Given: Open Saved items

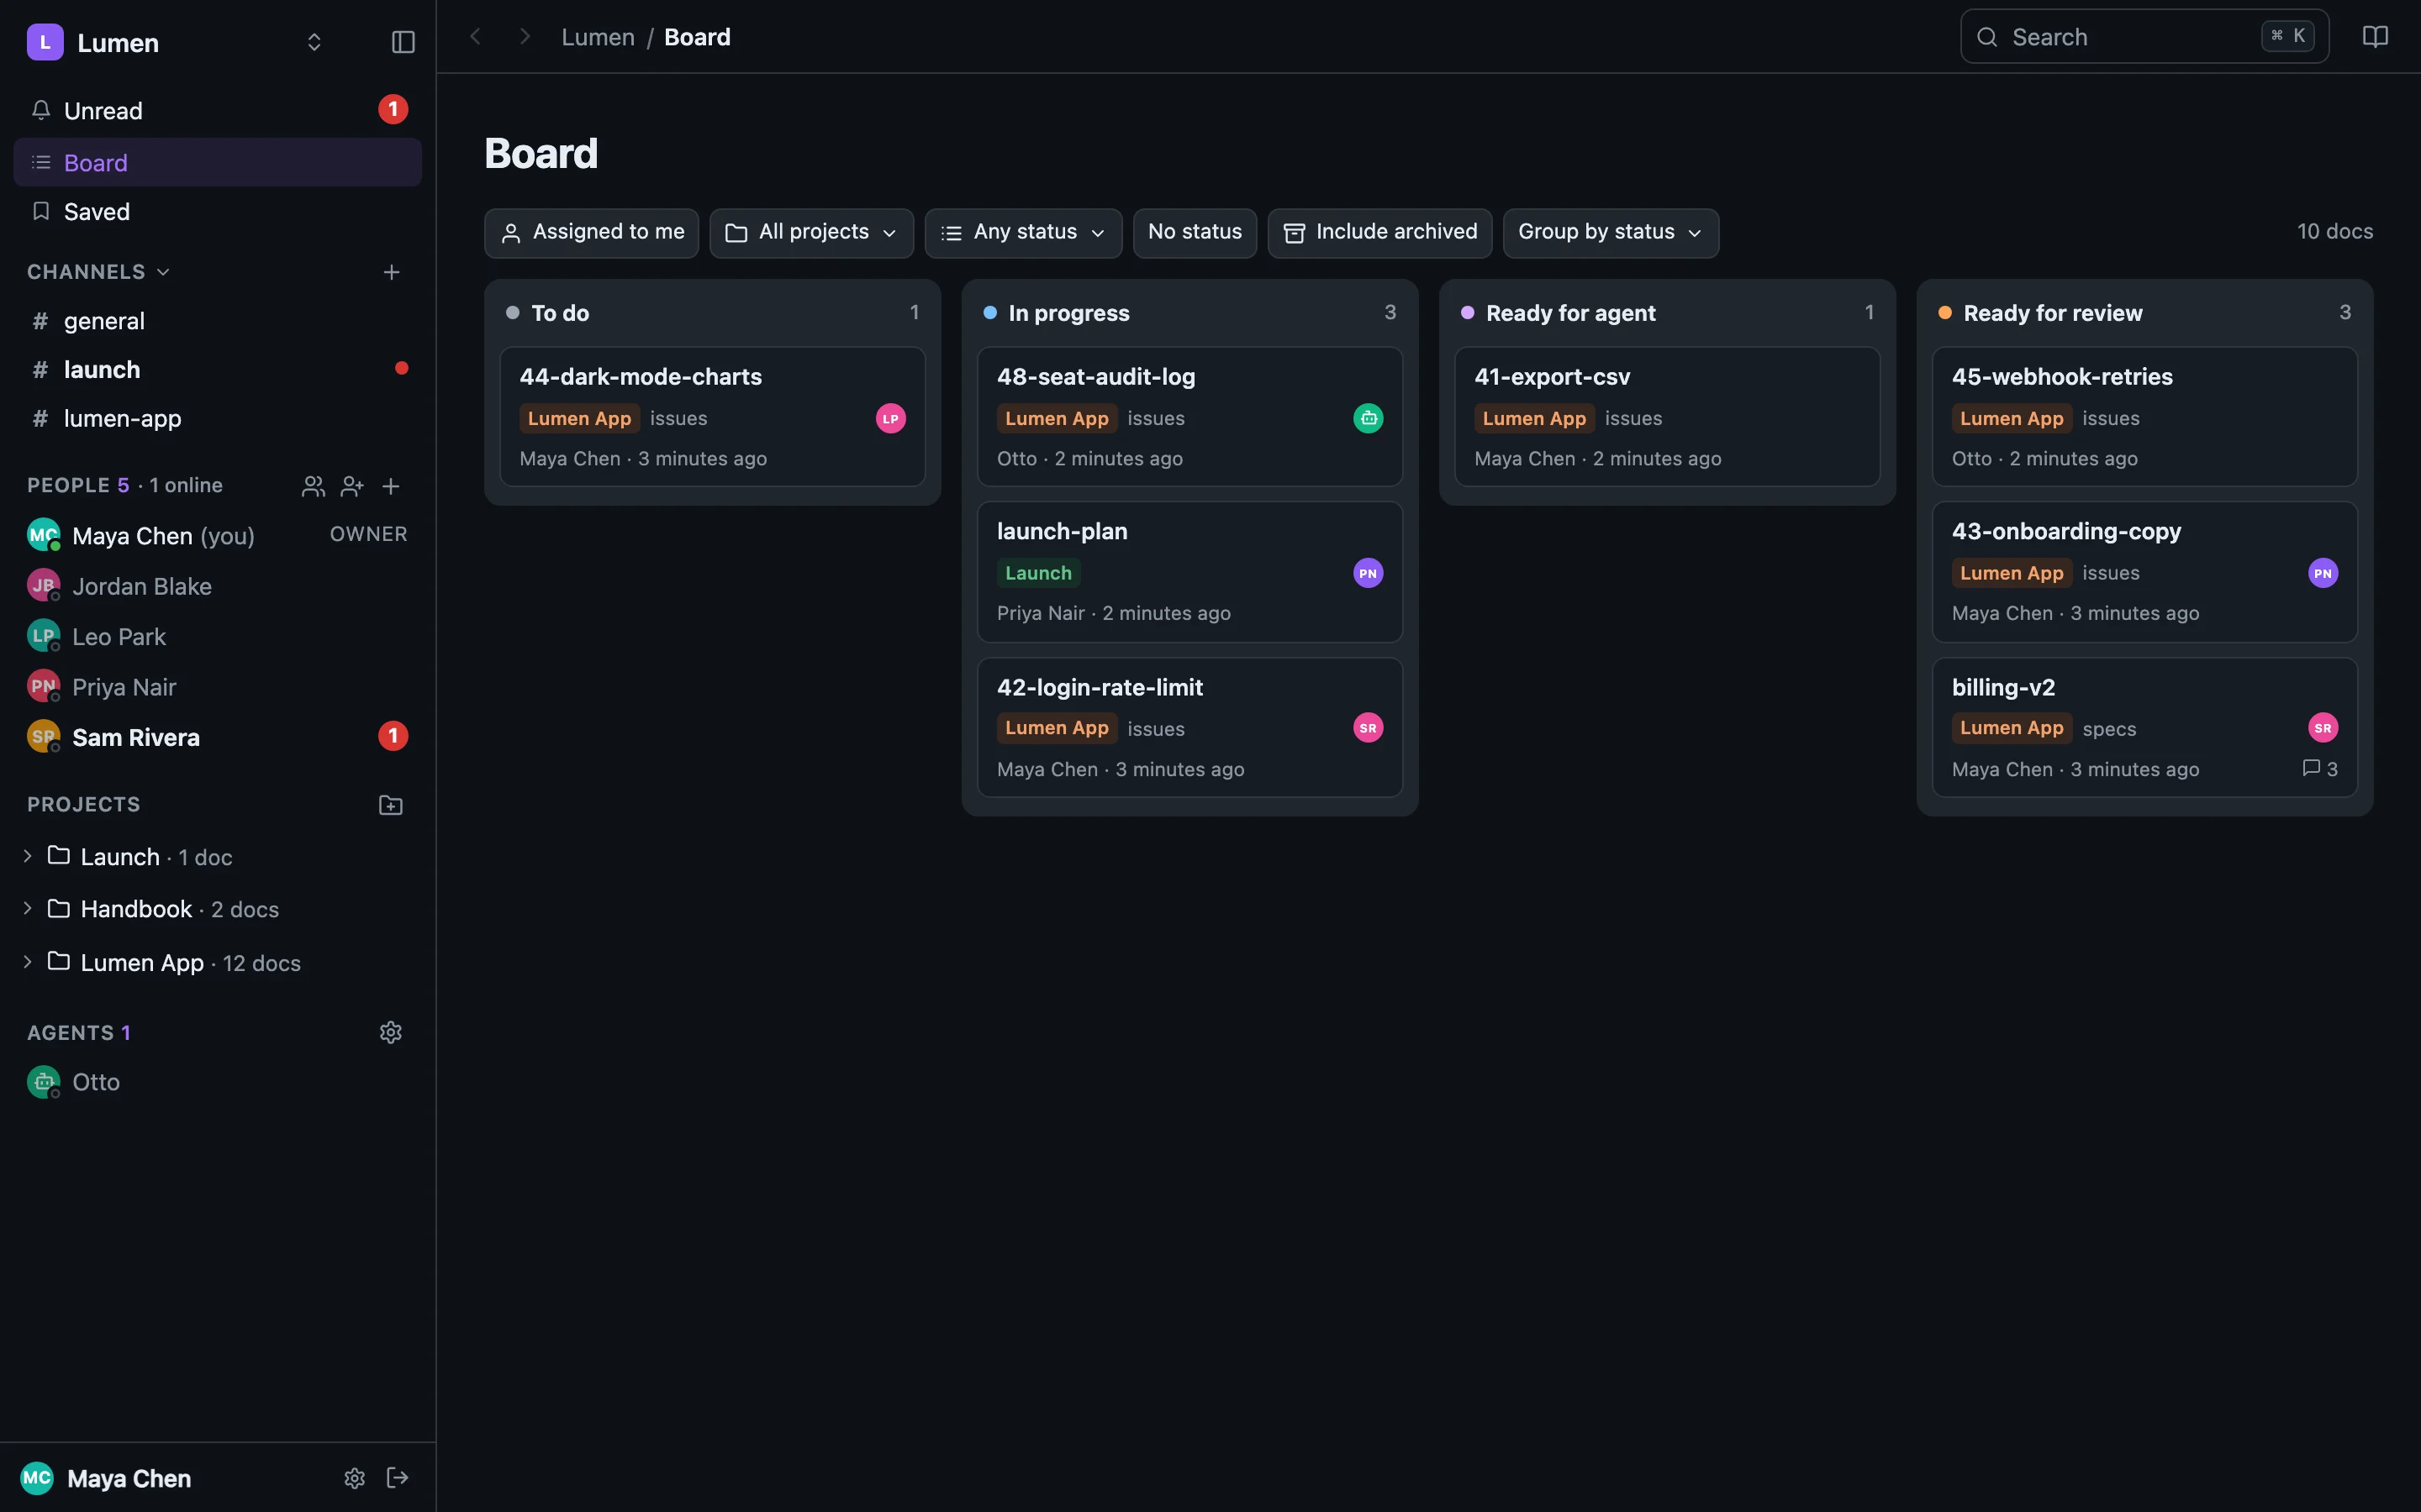Looking at the screenshot, I should click(x=217, y=211).
